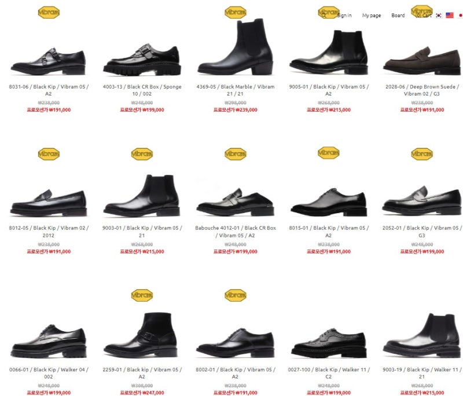Click the search magnifier icon in header
Screen dimensions: 463x396
[324, 16]
